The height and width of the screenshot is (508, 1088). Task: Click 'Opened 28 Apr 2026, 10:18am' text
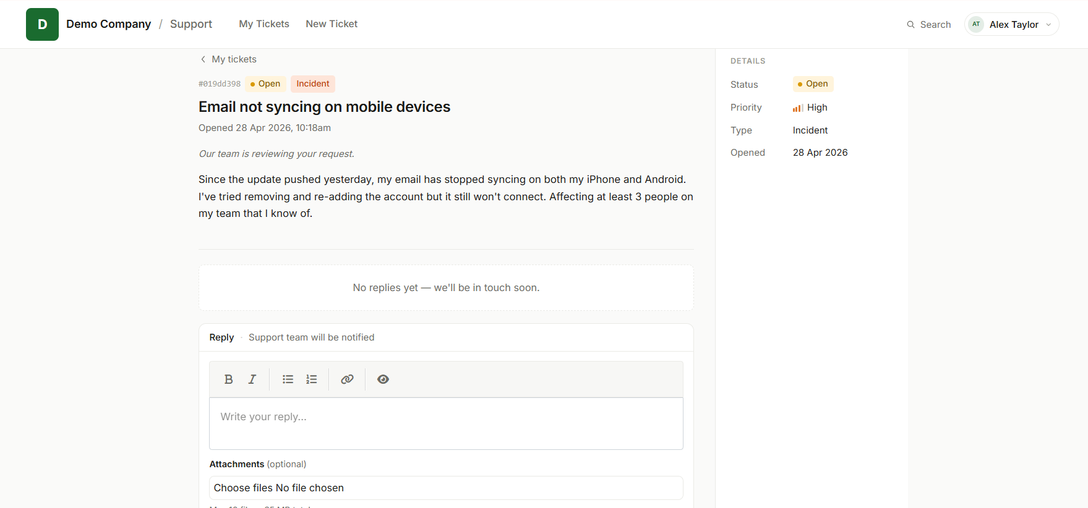pyautogui.click(x=265, y=128)
